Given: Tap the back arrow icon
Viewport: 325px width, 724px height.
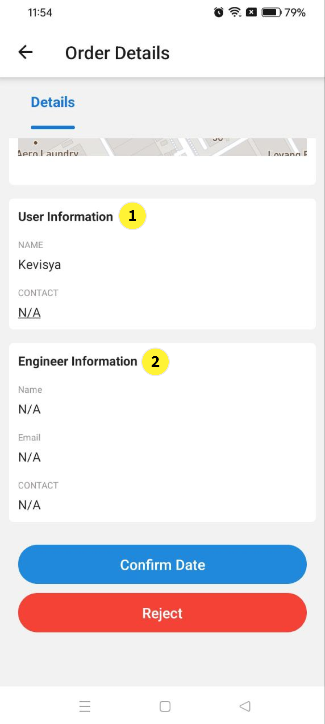Looking at the screenshot, I should click(25, 52).
